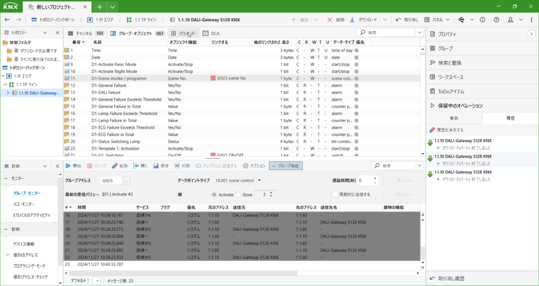Switch to 有効 tab
This screenshot has width=539, height=286.
pyautogui.click(x=454, y=118)
